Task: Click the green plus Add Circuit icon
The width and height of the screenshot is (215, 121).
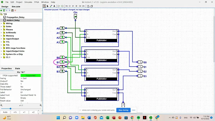Action: click(x=1, y=10)
